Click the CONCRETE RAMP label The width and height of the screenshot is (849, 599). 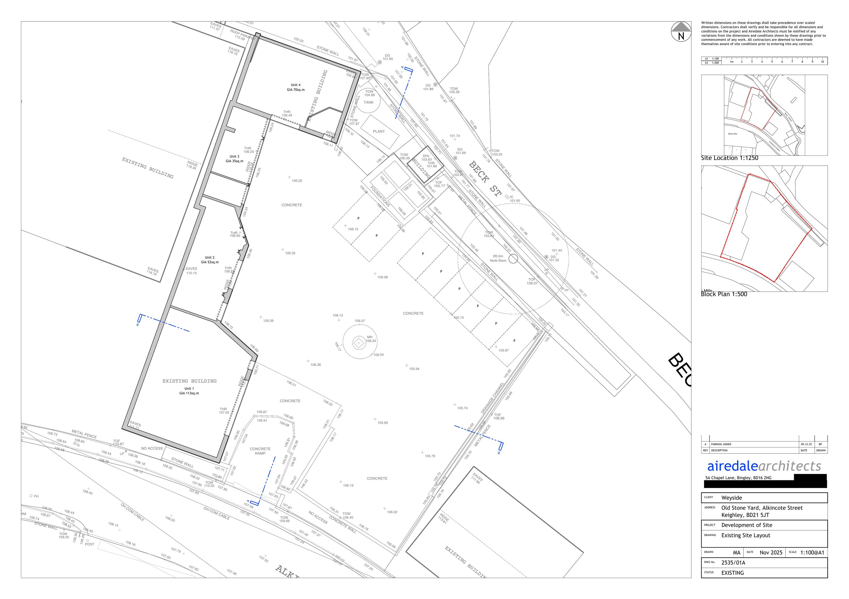coord(260,451)
